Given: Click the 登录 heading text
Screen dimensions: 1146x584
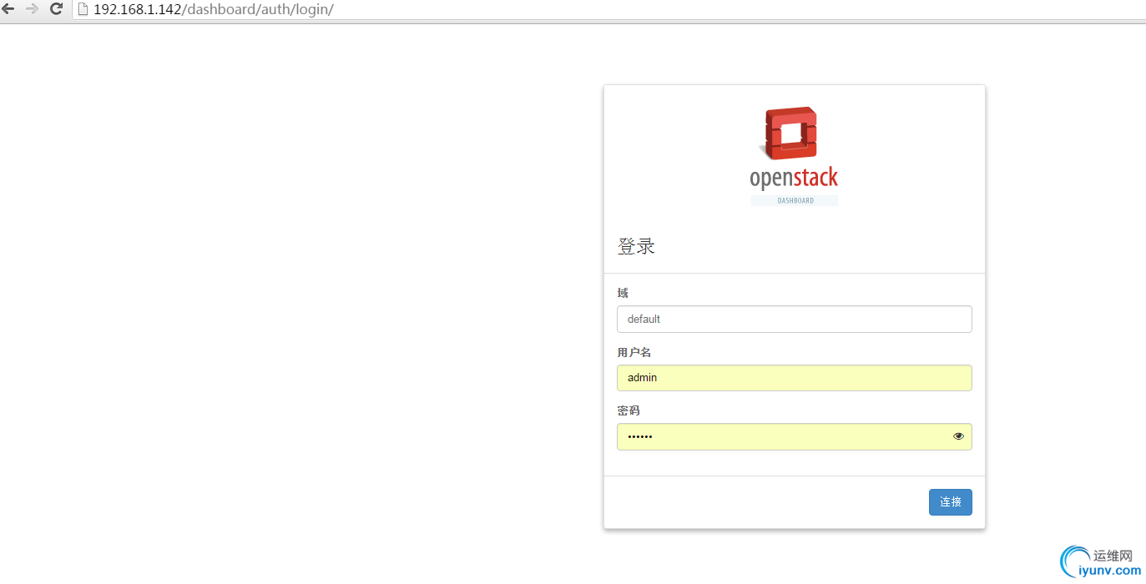Looking at the screenshot, I should (x=636, y=246).
